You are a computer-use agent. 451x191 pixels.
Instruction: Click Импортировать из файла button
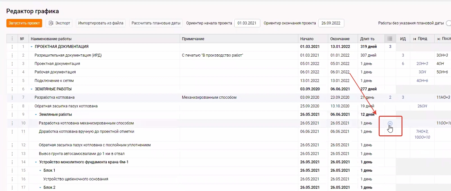point(101,23)
